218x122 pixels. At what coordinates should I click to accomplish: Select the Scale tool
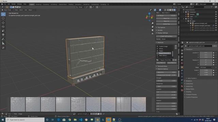3,31
